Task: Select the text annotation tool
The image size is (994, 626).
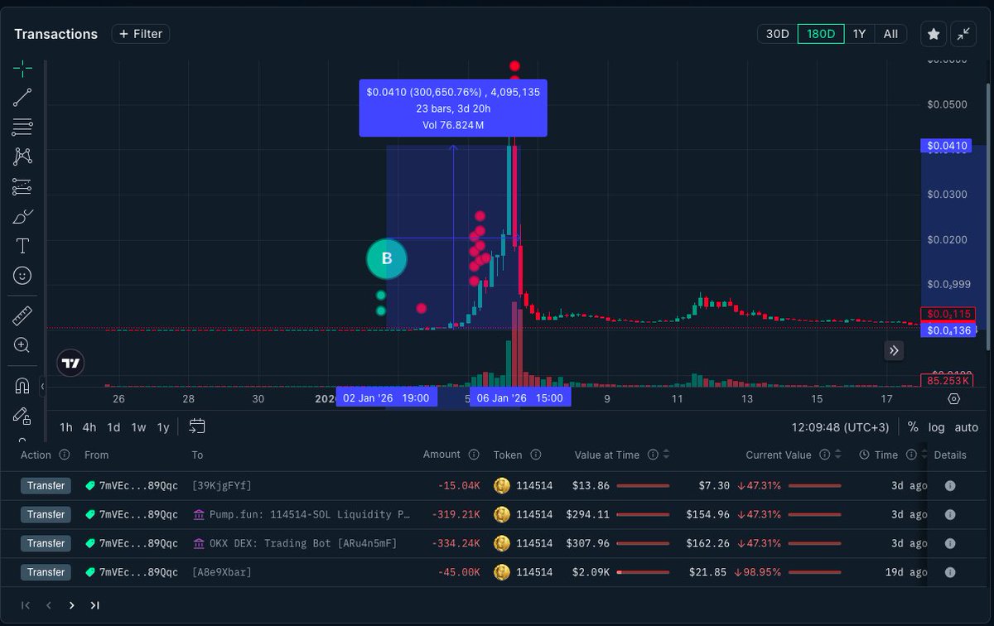Action: tap(22, 246)
